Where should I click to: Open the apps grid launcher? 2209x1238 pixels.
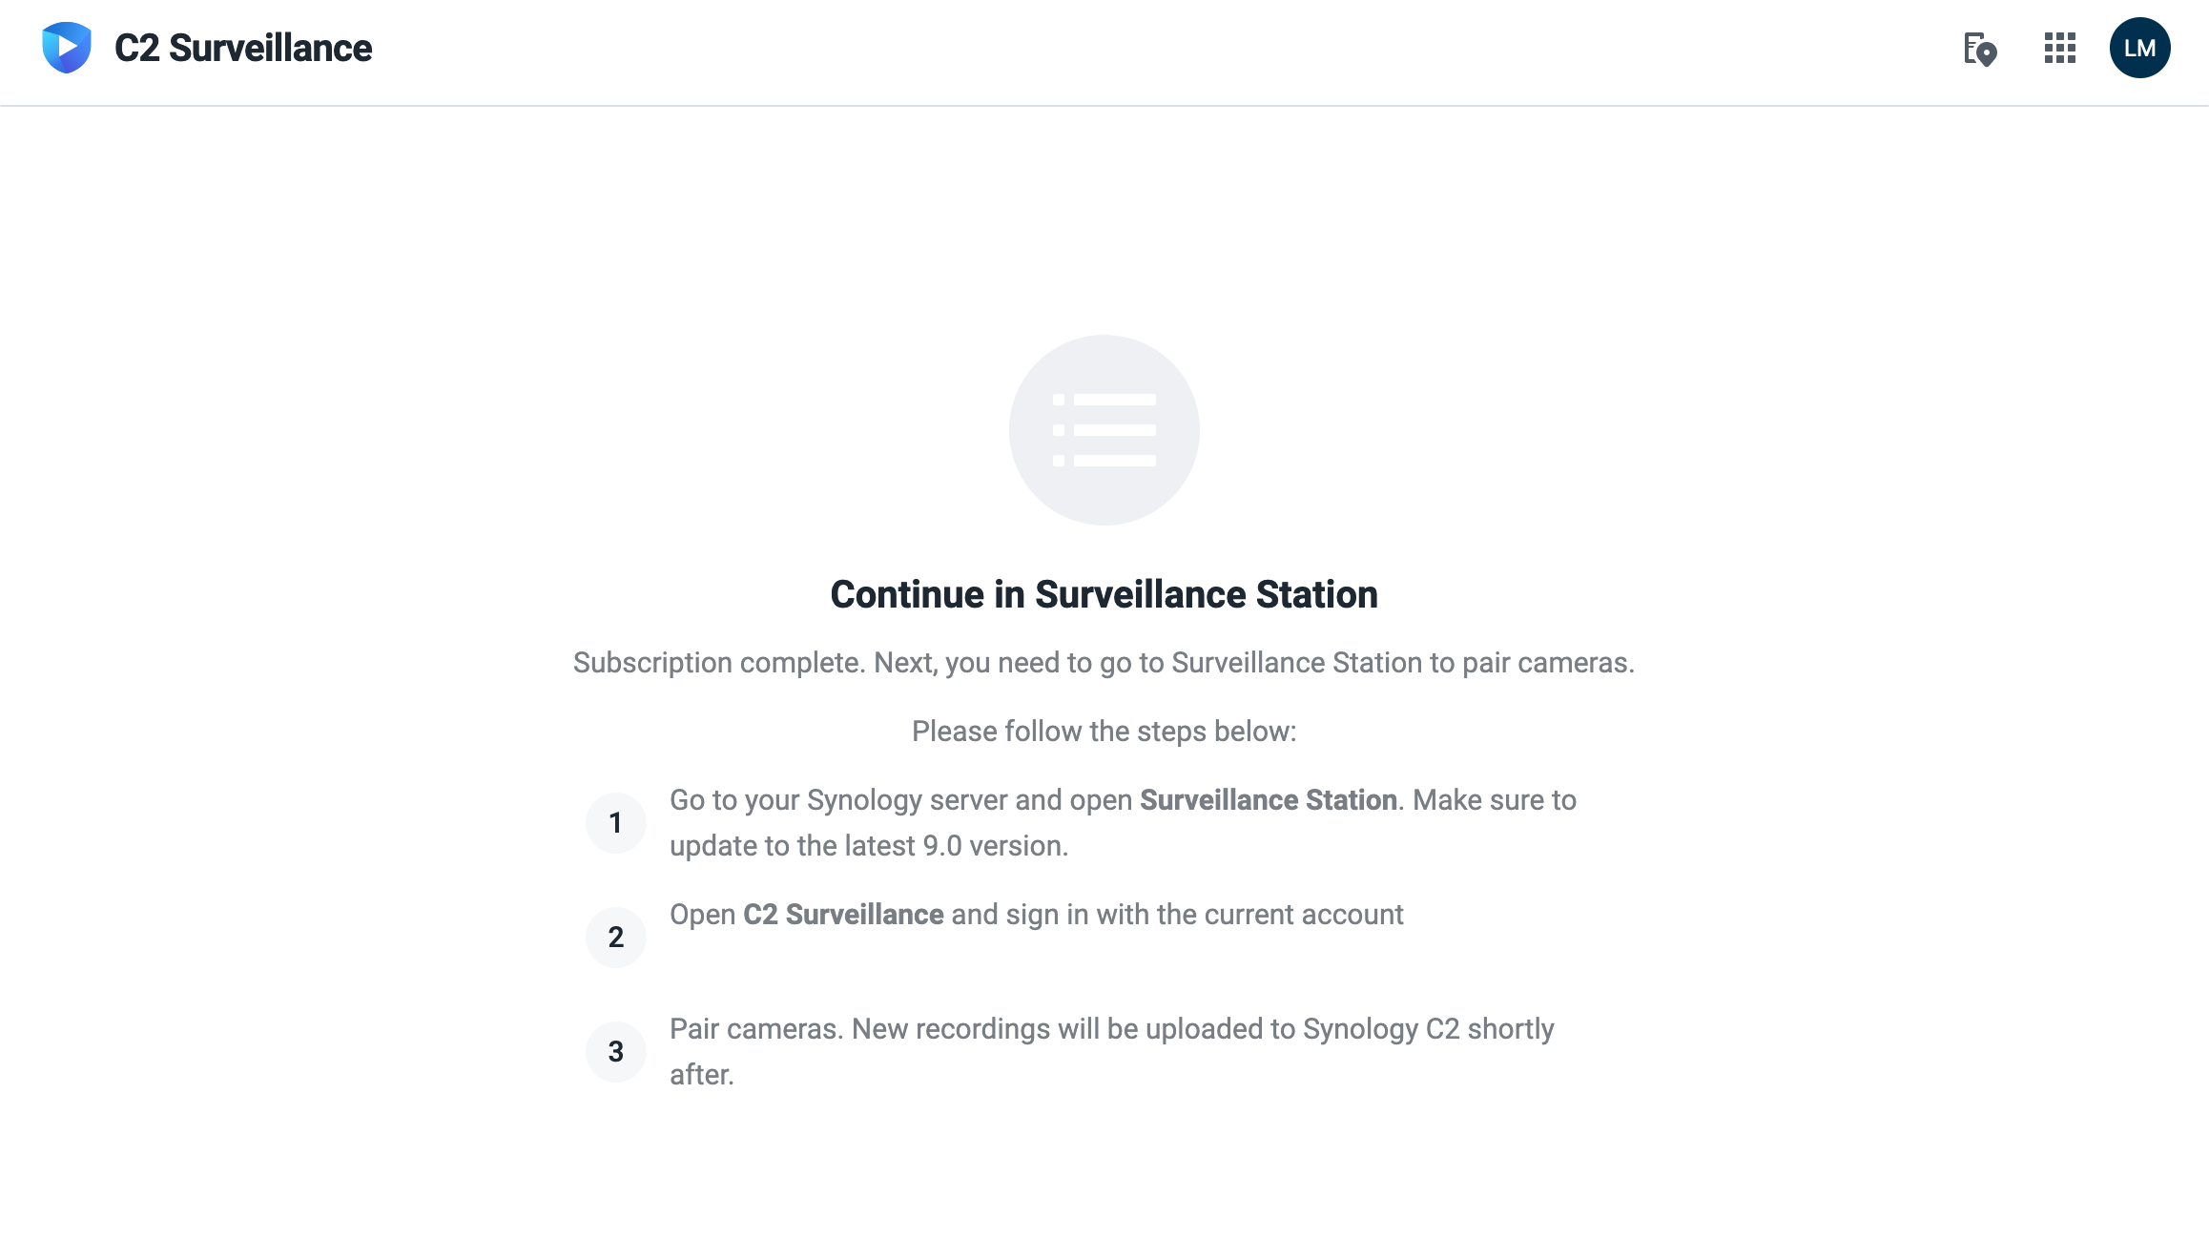pos(2060,48)
